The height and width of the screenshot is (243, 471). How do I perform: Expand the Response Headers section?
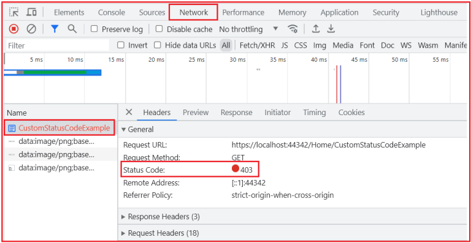[161, 217]
